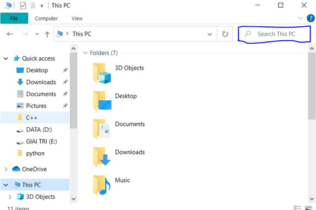The image size is (316, 210).
Task: Click the pin icon next to Documents
Action: (x=65, y=94)
